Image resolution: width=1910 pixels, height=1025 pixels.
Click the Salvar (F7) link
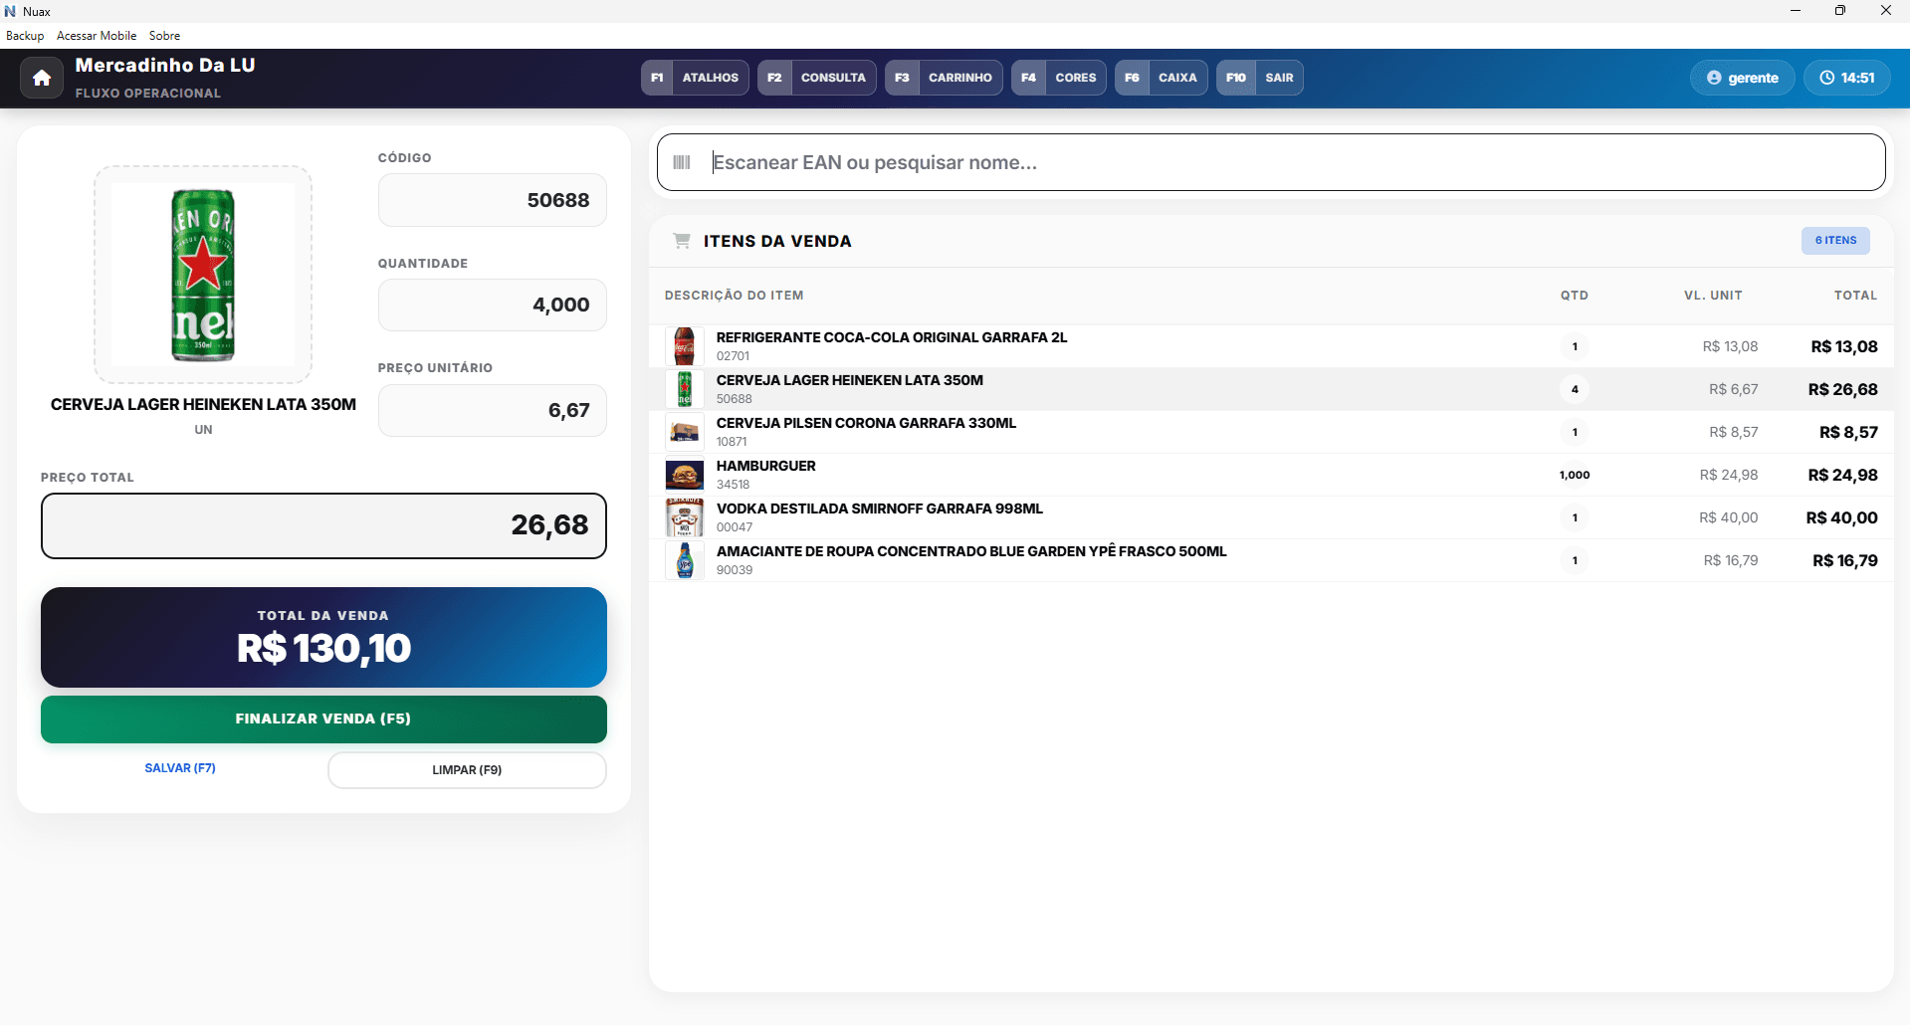pyautogui.click(x=180, y=768)
